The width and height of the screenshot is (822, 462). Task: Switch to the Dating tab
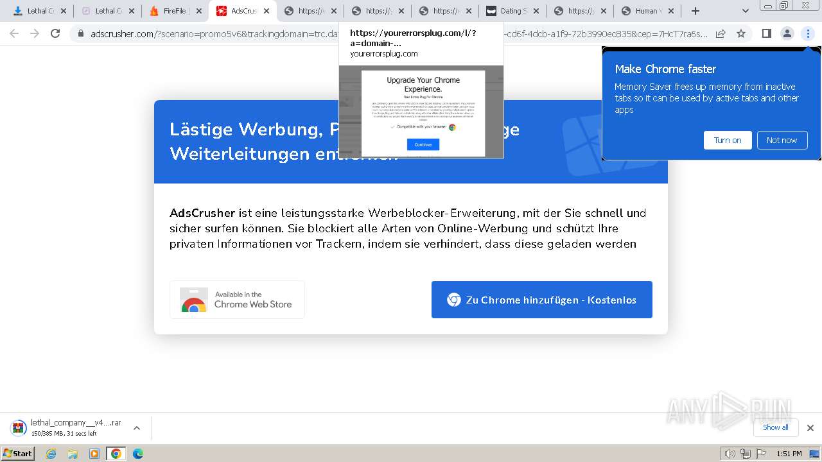point(511,11)
